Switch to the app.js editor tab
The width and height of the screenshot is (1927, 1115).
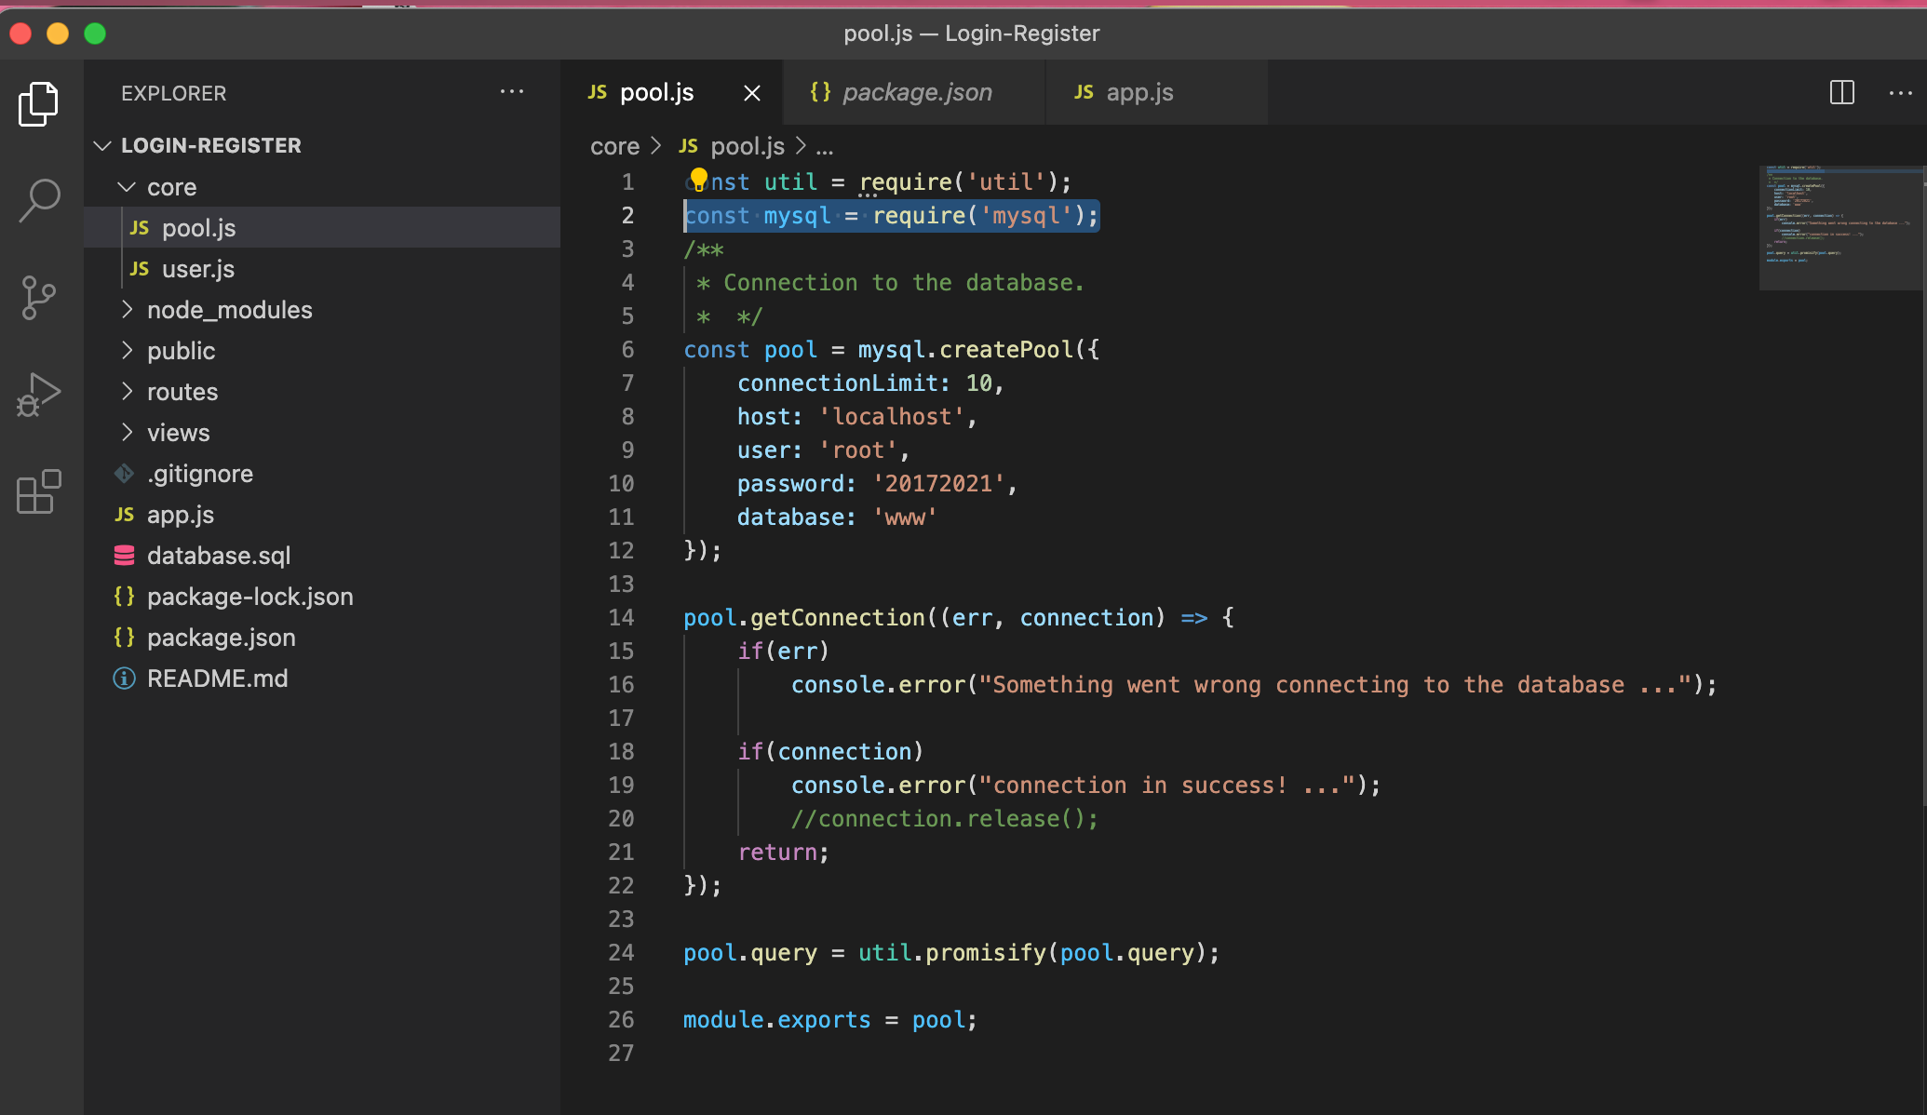(1139, 92)
